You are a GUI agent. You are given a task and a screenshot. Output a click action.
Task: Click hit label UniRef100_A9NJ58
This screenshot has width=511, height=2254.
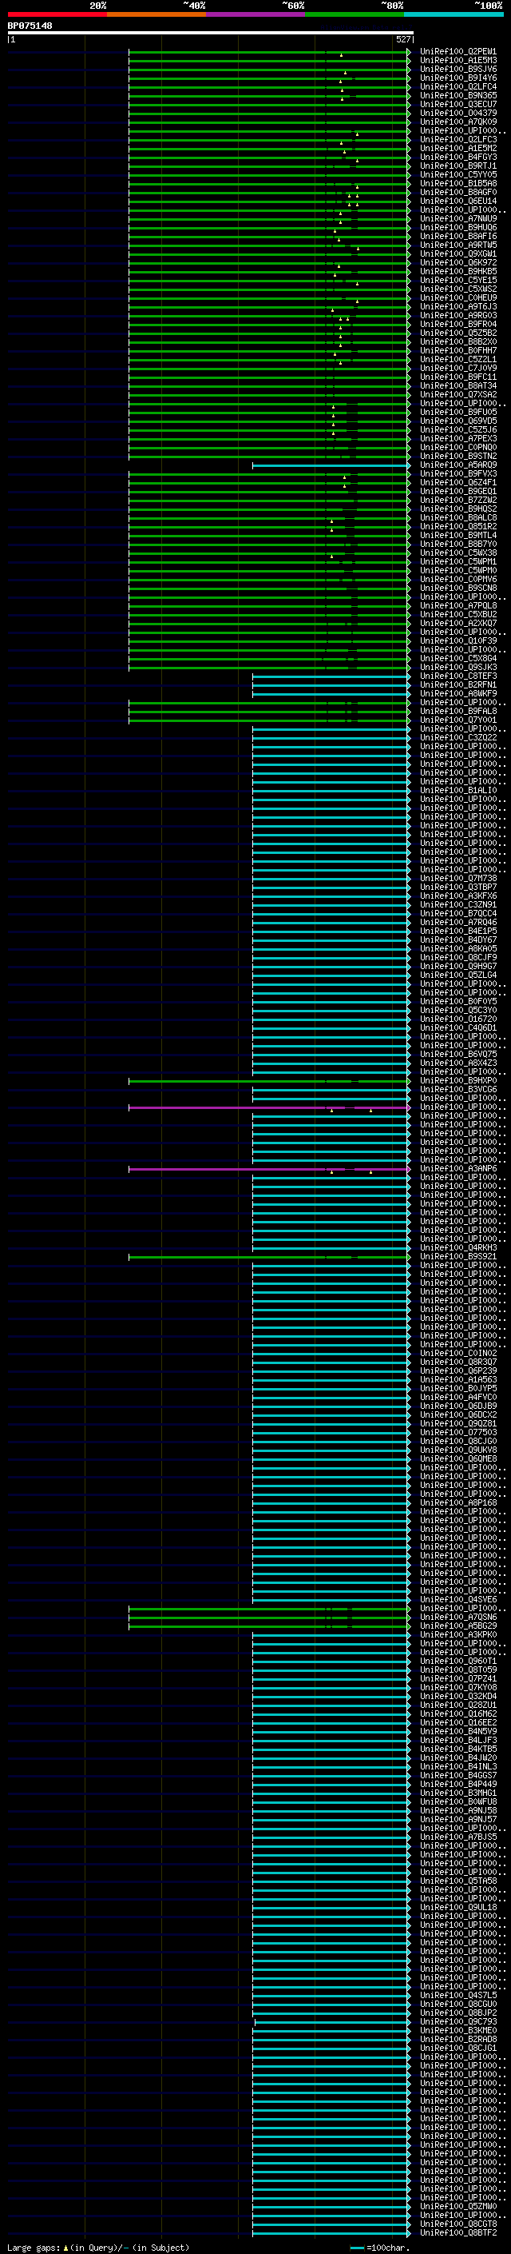coord(458,1811)
